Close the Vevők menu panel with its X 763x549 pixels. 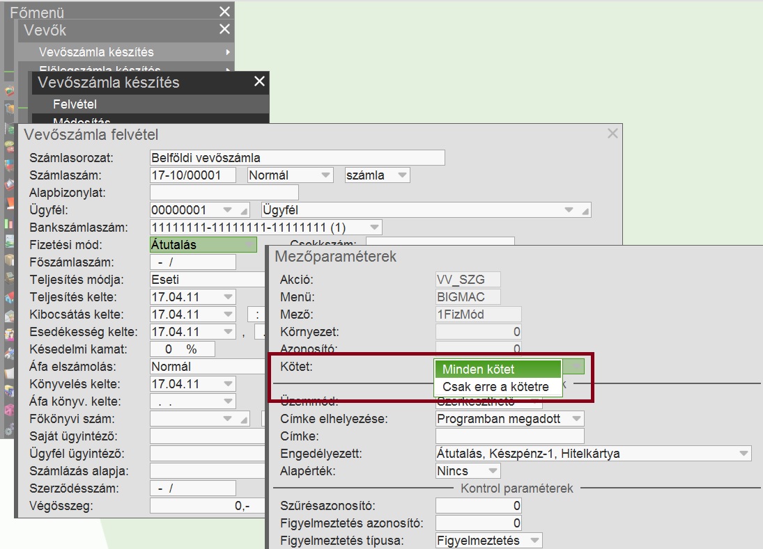click(x=224, y=29)
